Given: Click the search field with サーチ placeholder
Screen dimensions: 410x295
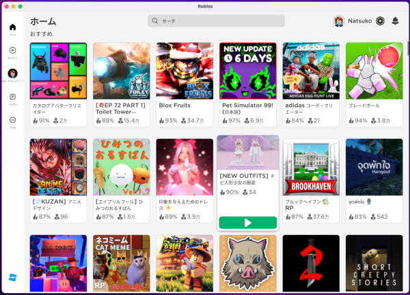Looking at the screenshot, I should tap(216, 21).
